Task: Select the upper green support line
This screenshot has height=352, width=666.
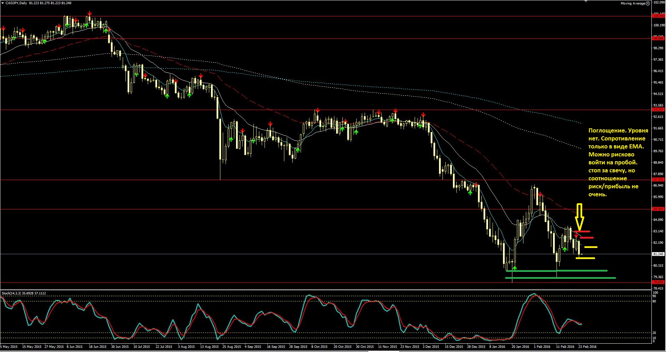Action: pyautogui.click(x=557, y=271)
